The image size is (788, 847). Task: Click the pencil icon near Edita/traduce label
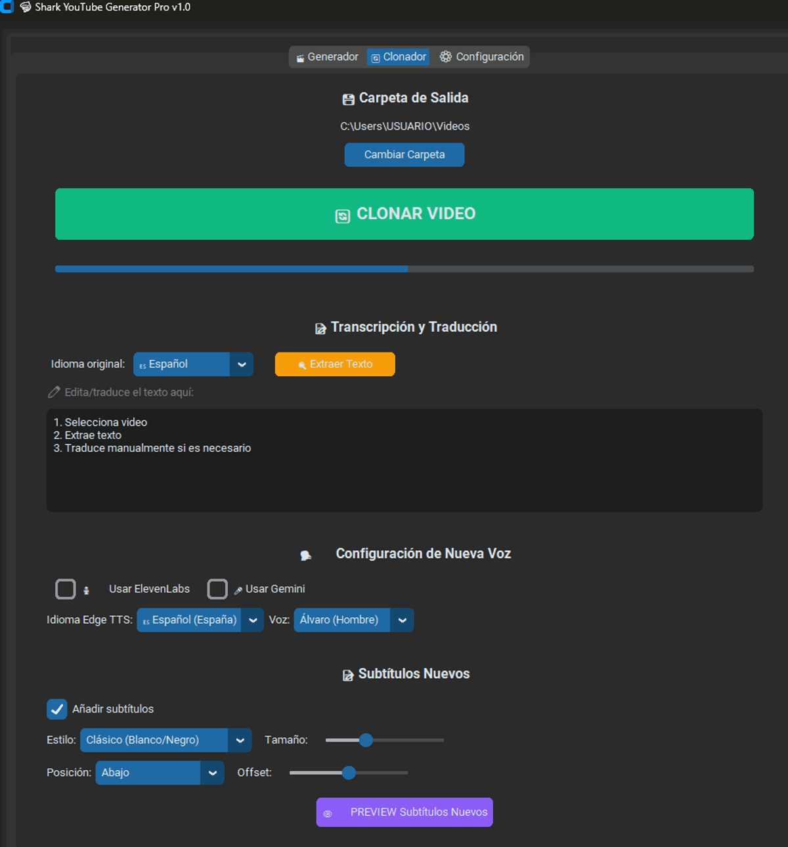point(54,392)
